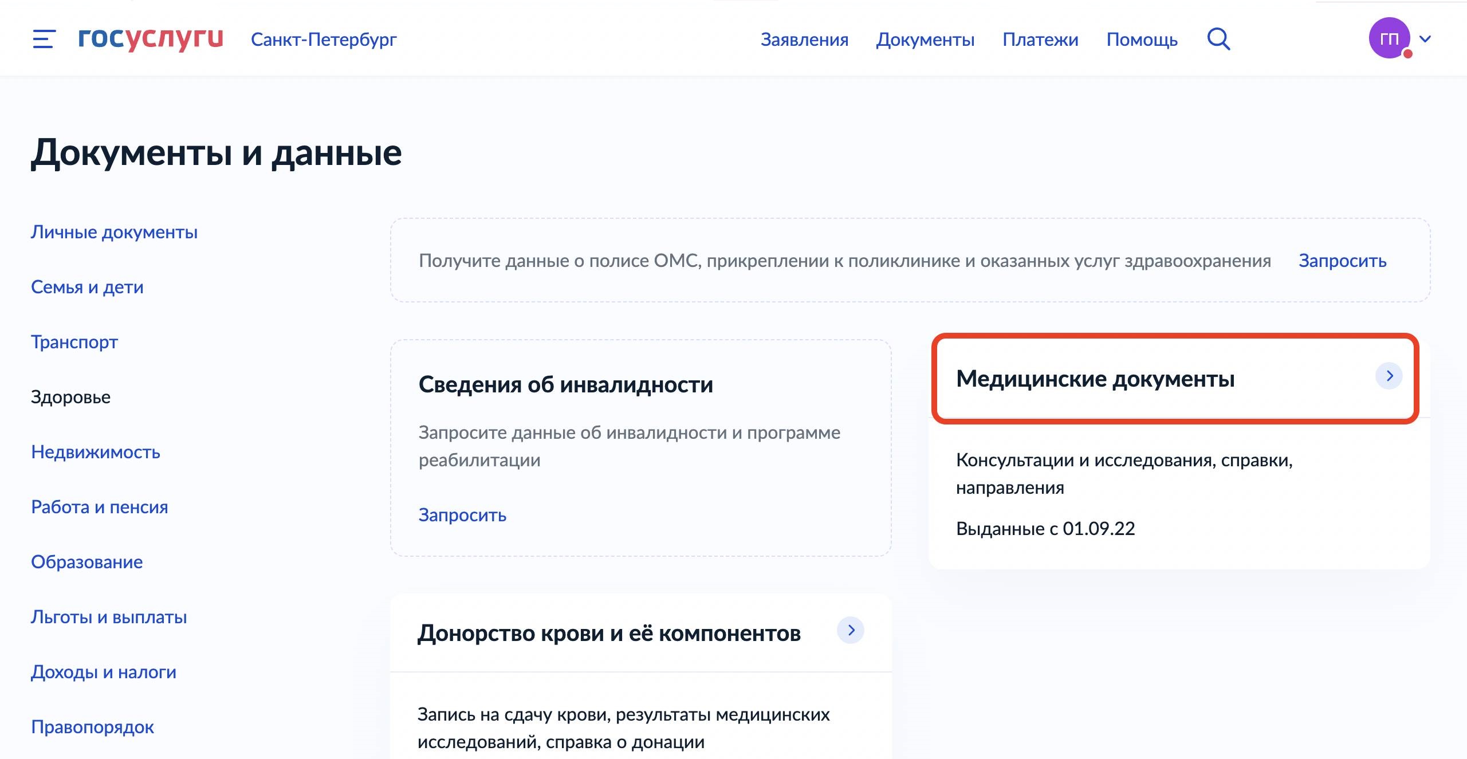Open Документы in top navigation
This screenshot has height=759, width=1467.
click(925, 40)
